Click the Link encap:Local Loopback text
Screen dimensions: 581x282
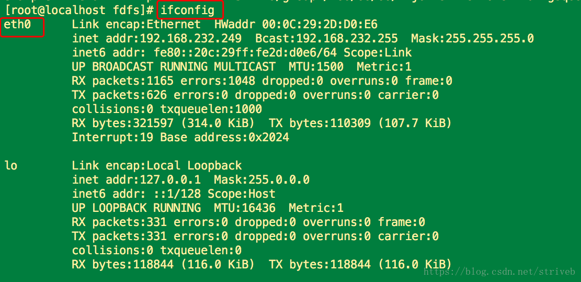point(157,165)
